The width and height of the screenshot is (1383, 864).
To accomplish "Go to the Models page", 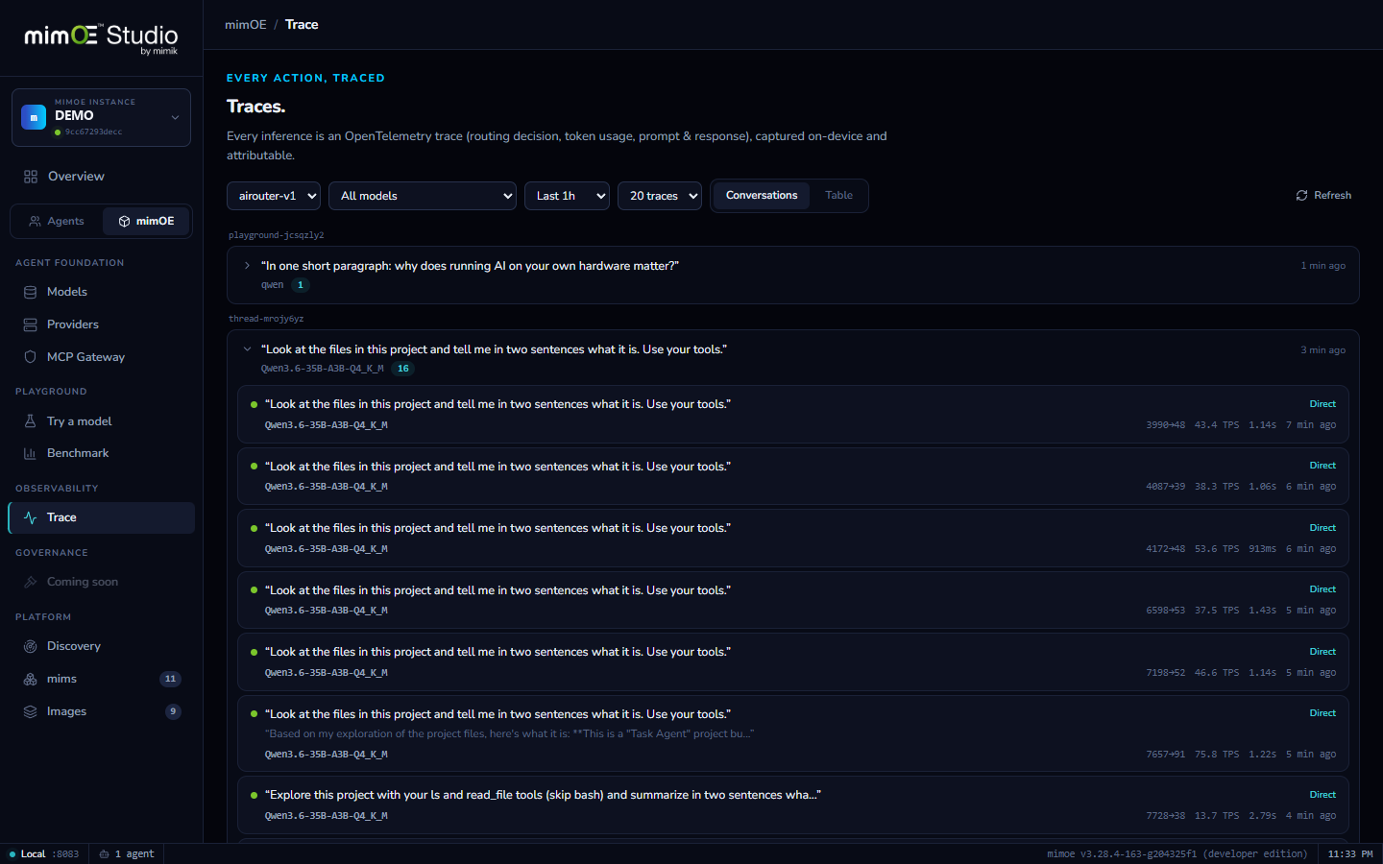I will pos(101,292).
